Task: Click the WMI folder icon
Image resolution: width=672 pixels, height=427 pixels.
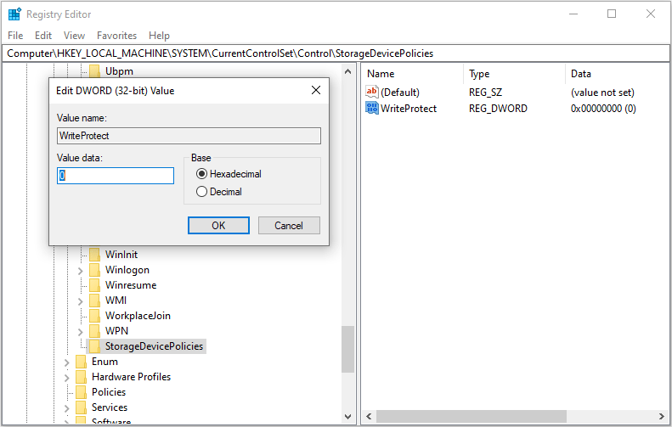Action: [x=94, y=301]
